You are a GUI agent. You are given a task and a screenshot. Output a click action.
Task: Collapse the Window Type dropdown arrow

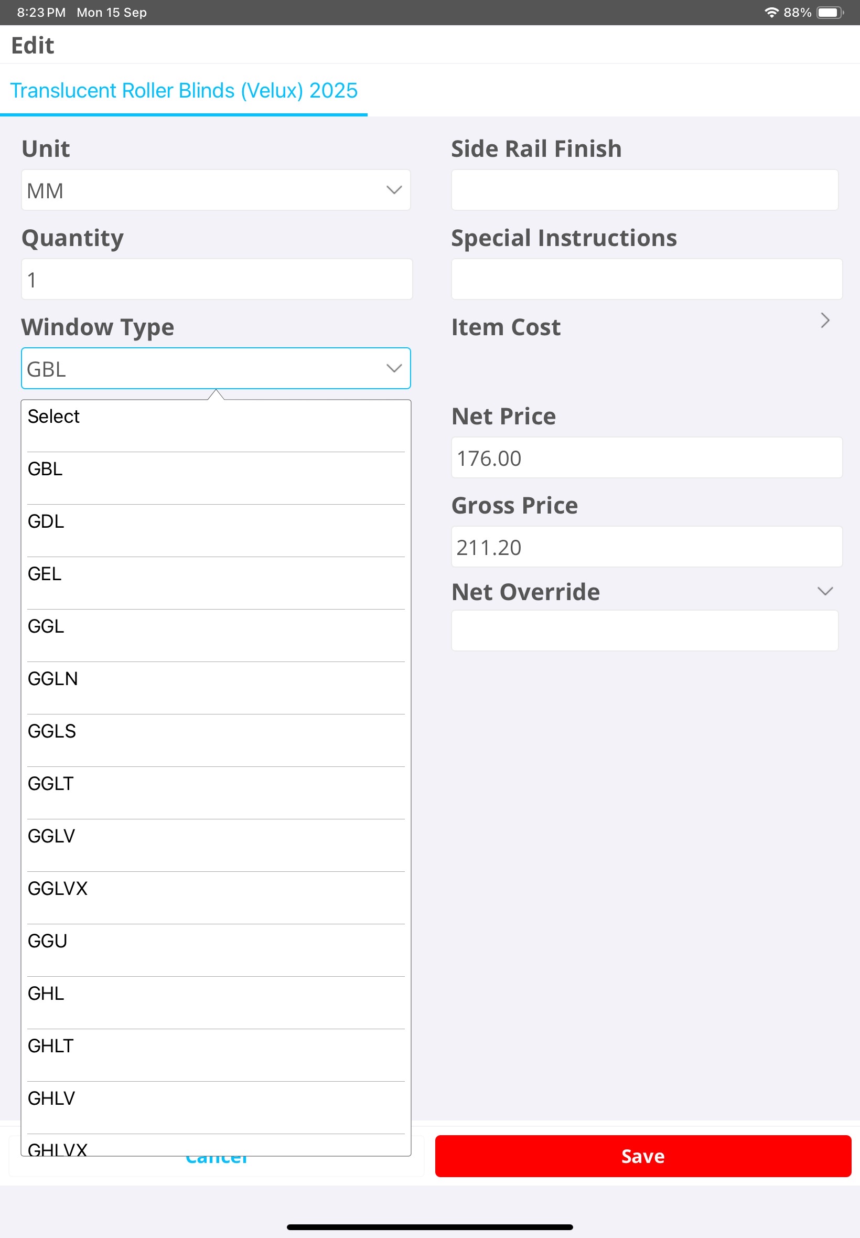[394, 369]
